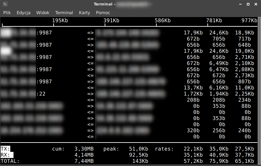Open the Edycja menu

(23, 13)
